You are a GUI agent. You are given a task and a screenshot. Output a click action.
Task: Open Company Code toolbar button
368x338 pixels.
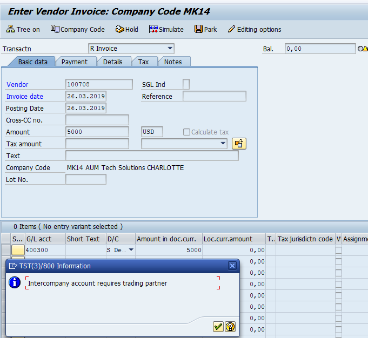coord(55,29)
